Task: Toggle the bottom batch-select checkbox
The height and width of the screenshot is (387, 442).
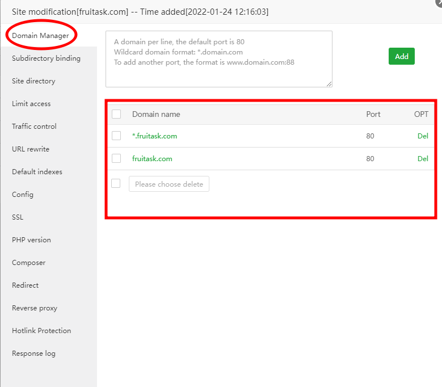Action: (116, 183)
